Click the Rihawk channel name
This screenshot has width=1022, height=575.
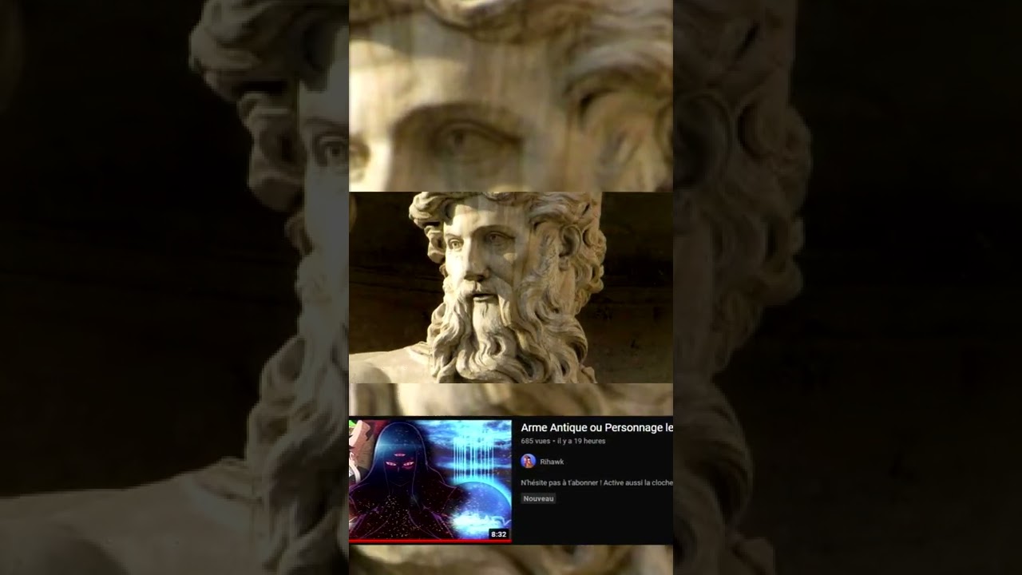click(x=552, y=462)
